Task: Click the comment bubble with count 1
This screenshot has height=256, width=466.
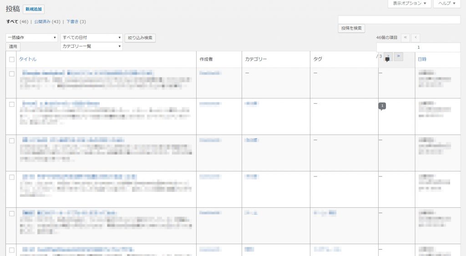Action: click(x=382, y=106)
